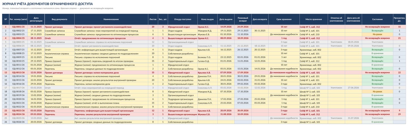408x126 pixels.
Task: Click 'Акт' document type in row 25
Action: (59, 118)
